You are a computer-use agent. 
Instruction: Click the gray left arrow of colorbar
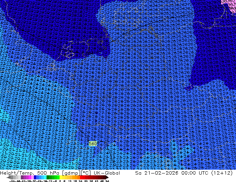[x=9, y=178]
